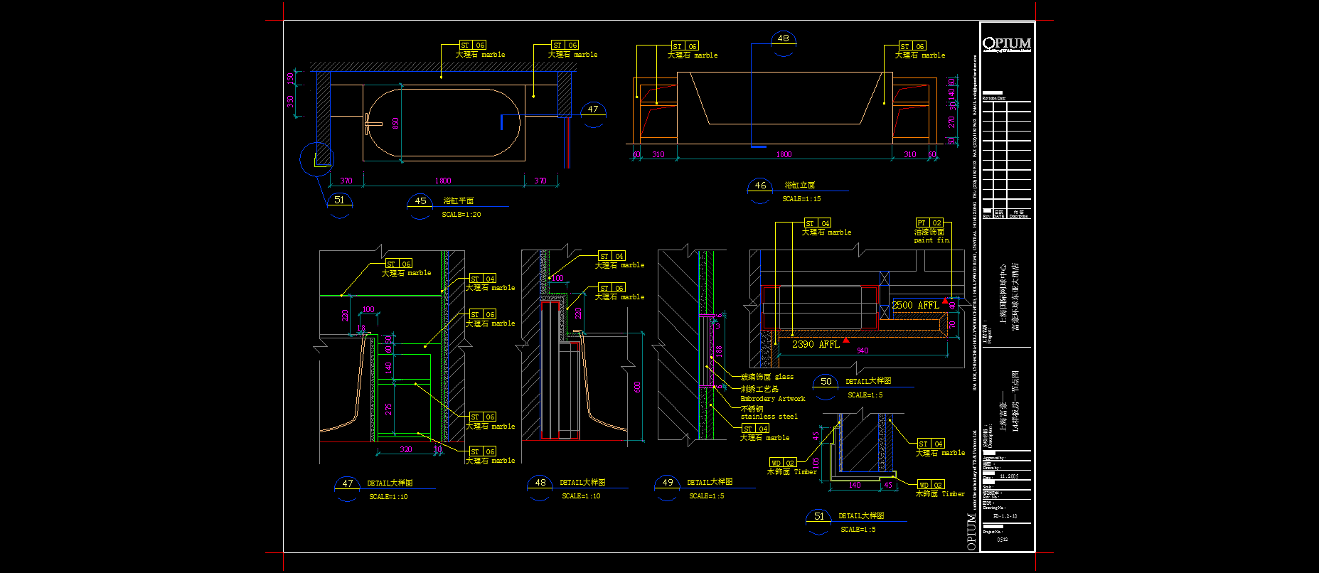Click SCALE=1:5 text under detail 51
This screenshot has height=573, width=1319.
coord(858,530)
